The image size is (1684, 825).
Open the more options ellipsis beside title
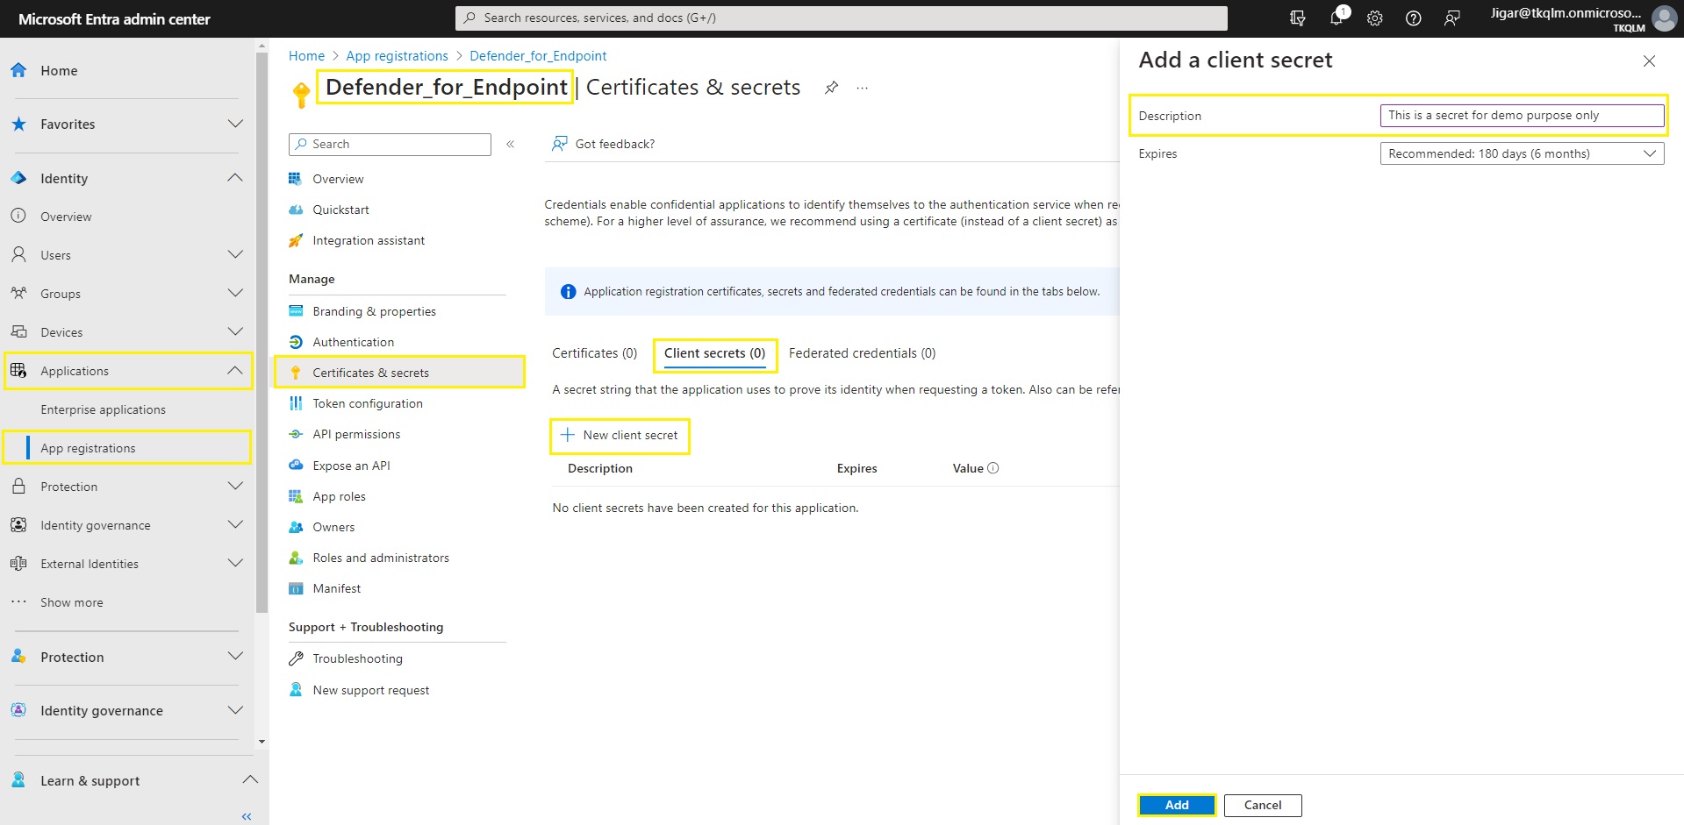pos(863,88)
